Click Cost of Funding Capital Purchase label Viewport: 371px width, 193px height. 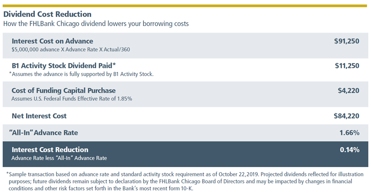[x=64, y=90]
